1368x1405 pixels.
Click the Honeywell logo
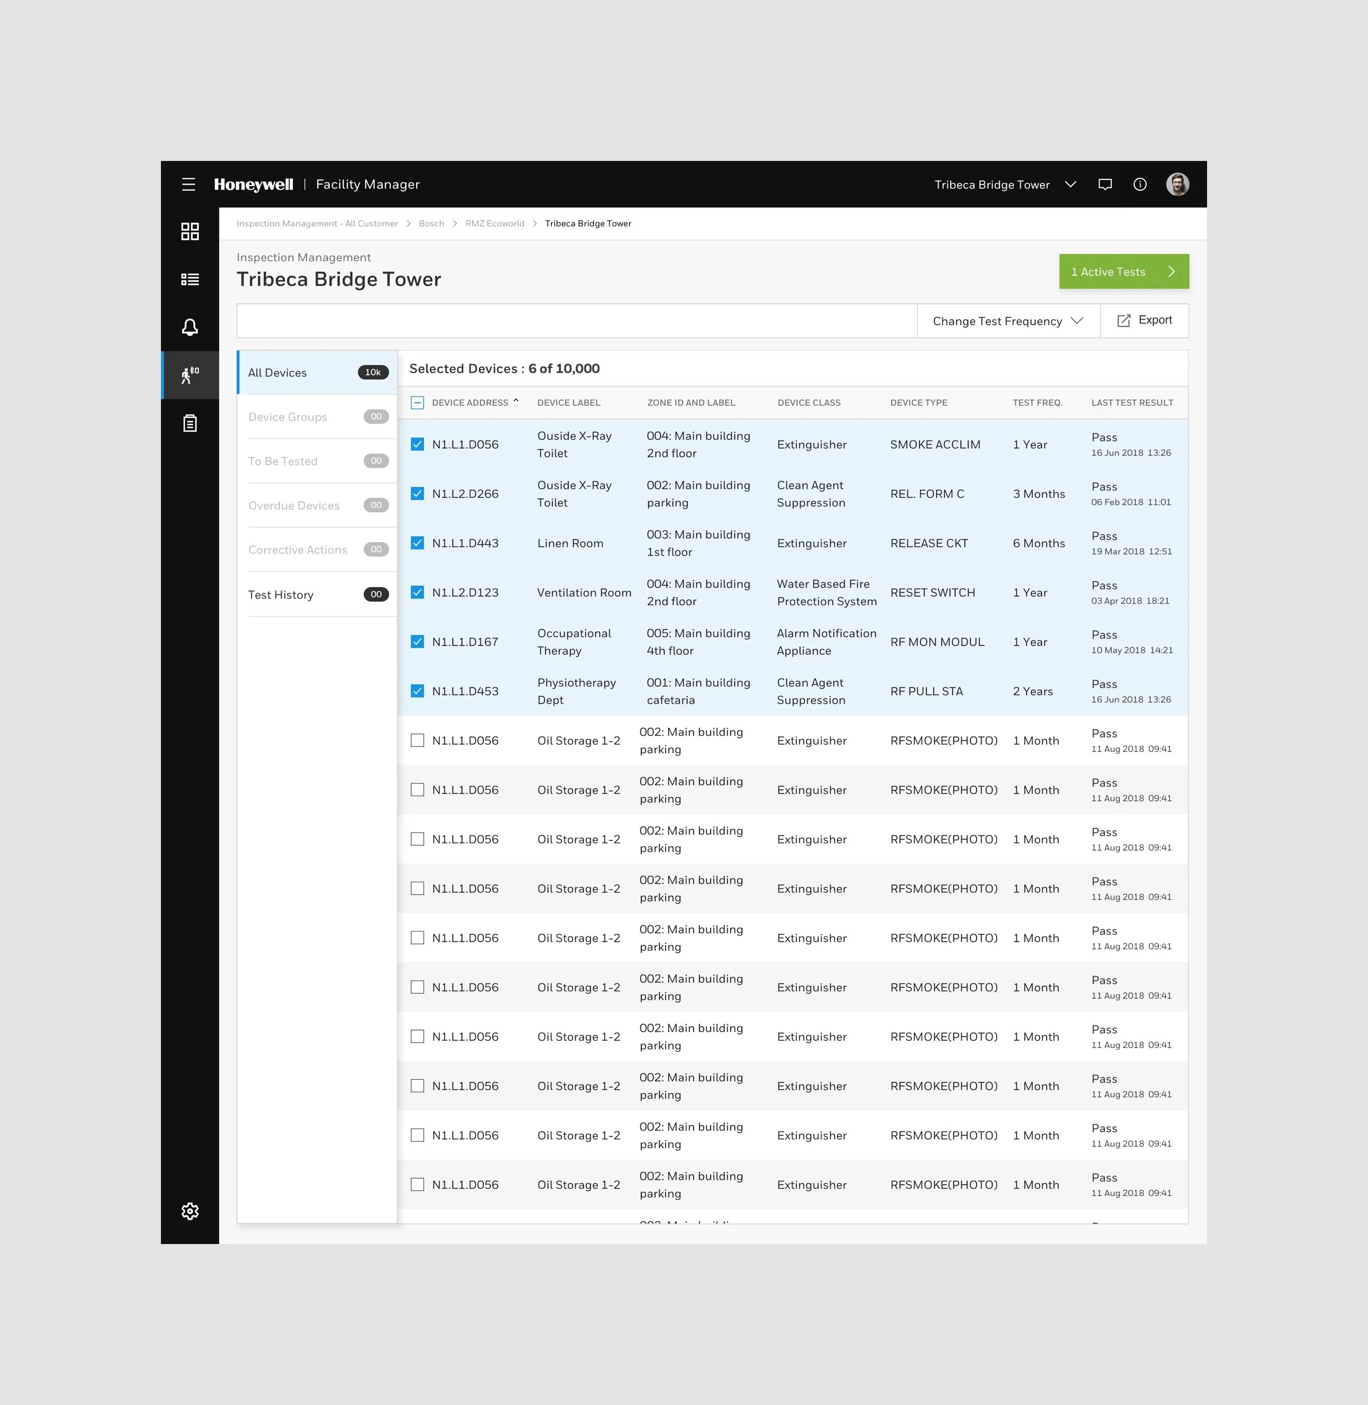tap(253, 185)
